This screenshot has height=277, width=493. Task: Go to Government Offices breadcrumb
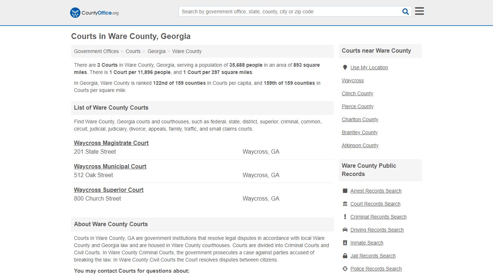pyautogui.click(x=96, y=51)
